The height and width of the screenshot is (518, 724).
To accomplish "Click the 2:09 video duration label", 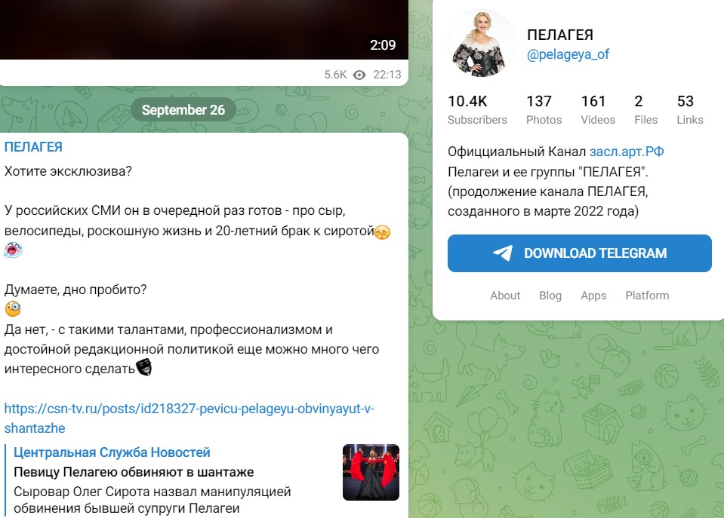I will (383, 44).
